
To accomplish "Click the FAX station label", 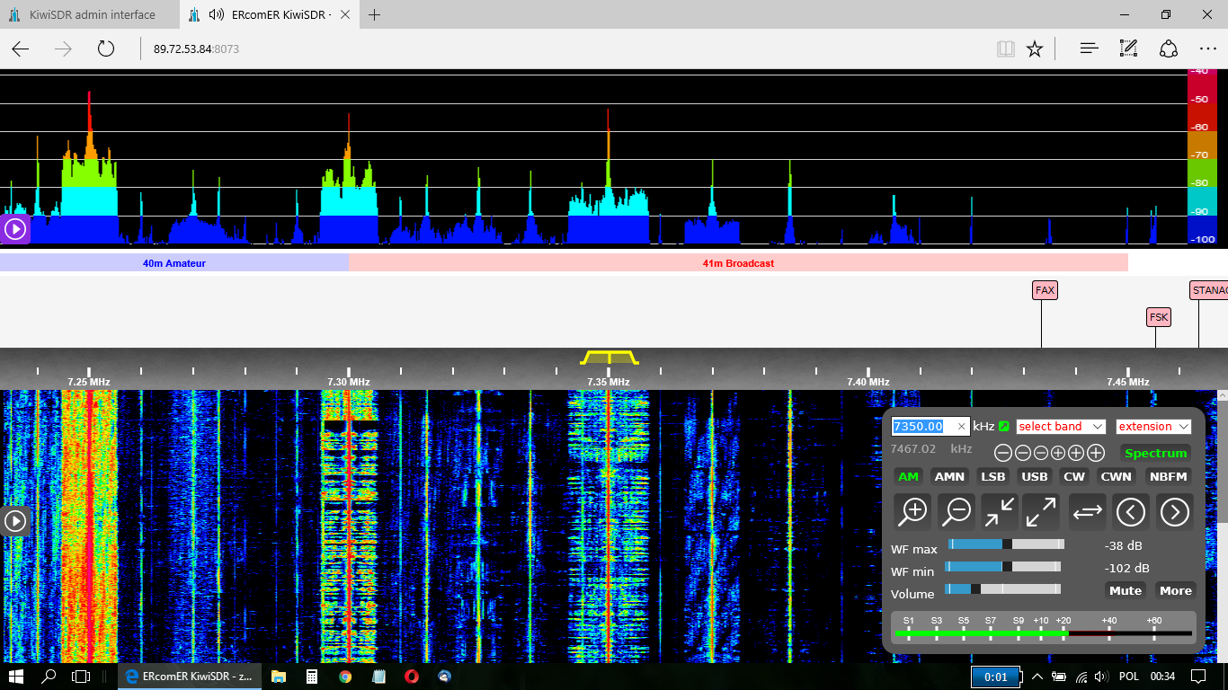I will pyautogui.click(x=1045, y=290).
